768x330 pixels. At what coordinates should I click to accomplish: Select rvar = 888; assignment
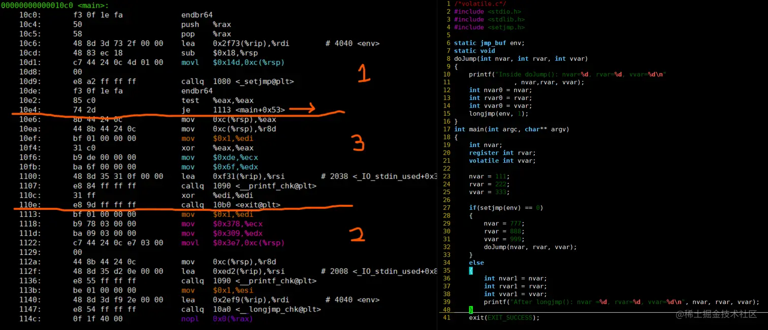504,231
